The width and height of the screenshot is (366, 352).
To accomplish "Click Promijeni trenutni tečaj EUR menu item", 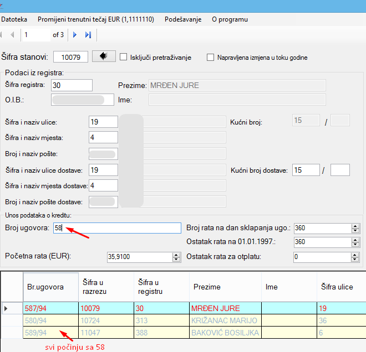I will 95,19.
